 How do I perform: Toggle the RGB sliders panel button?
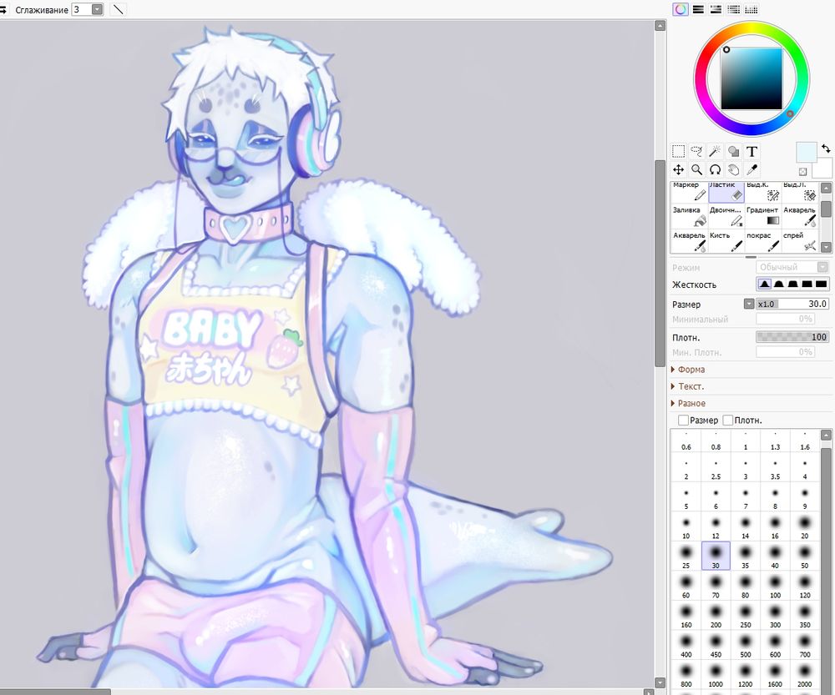(698, 9)
